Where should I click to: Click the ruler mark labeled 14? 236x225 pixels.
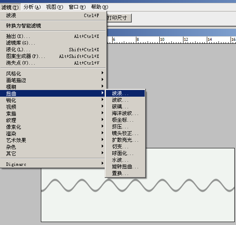(x=210, y=40)
